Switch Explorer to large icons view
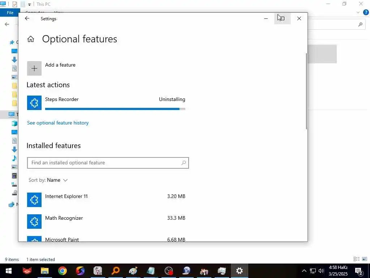This screenshot has height=278, width=370. pos(365,259)
